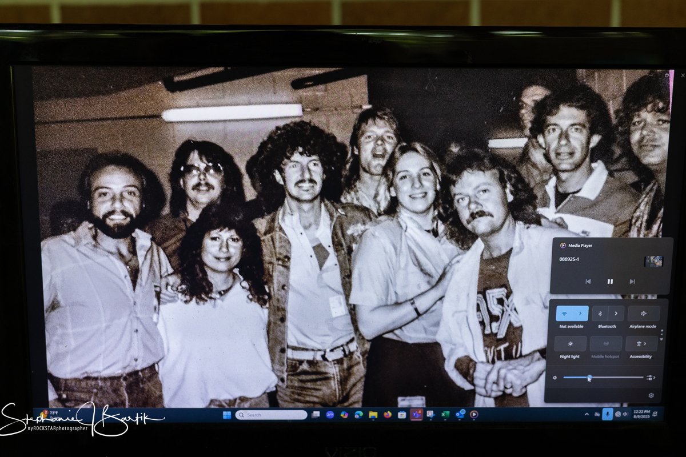Screen dimensions: 686x457
Task: Enable Airplane mode
Action: point(643,314)
